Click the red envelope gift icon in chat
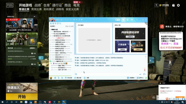 [145, 70]
